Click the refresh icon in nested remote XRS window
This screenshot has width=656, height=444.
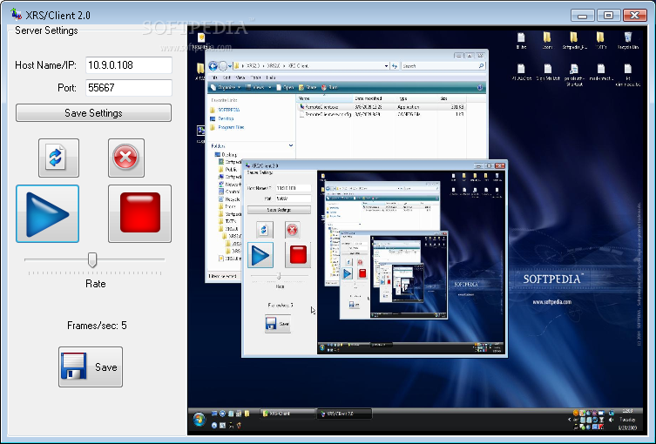(x=265, y=230)
